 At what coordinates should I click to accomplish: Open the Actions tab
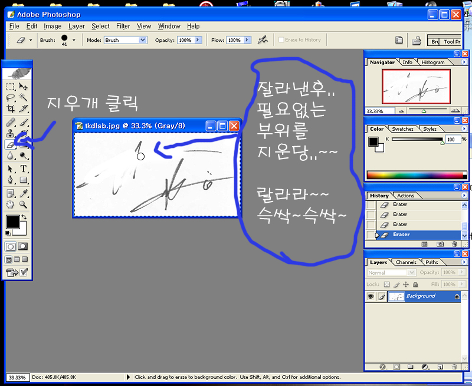click(405, 196)
